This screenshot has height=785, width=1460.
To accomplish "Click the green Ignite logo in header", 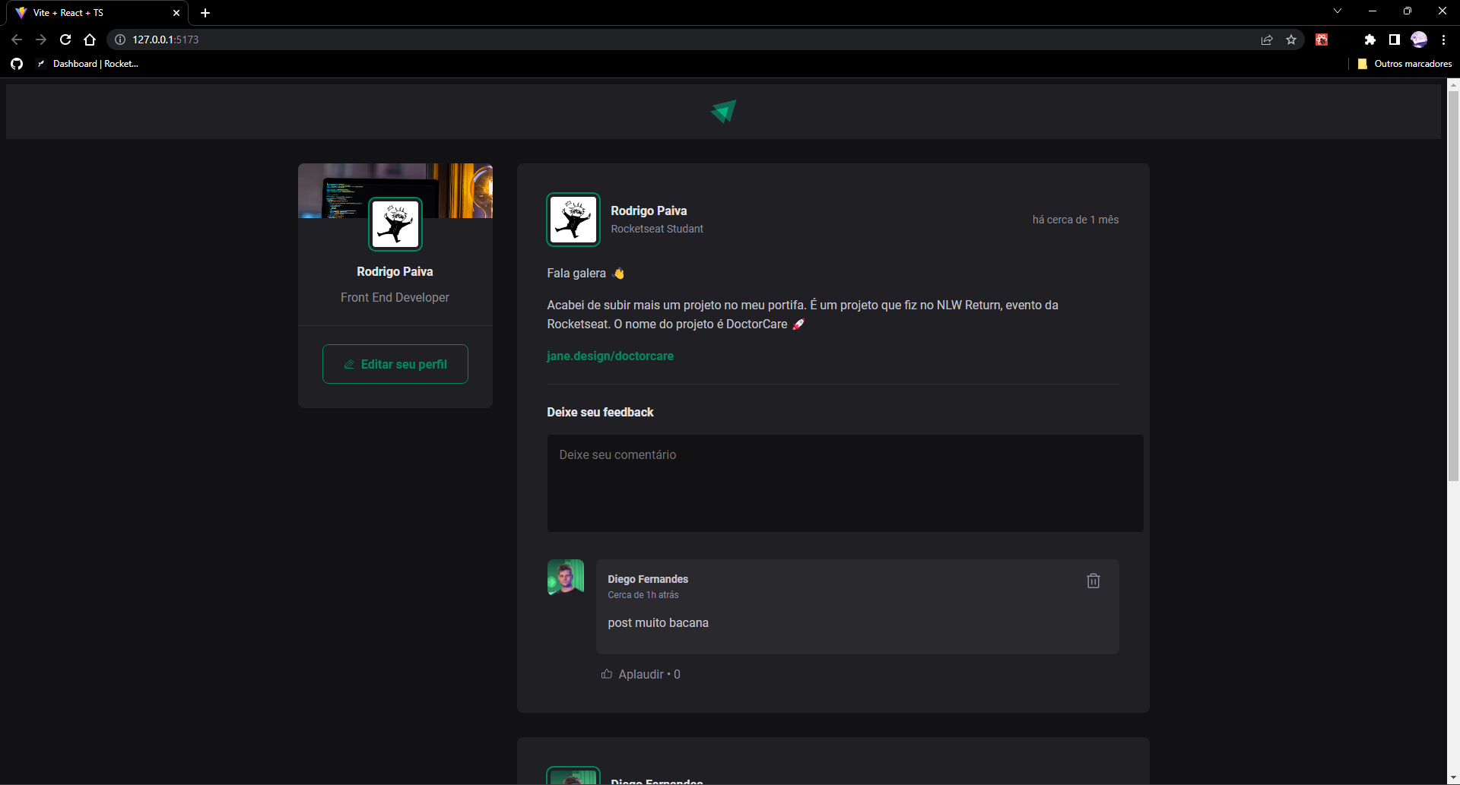I will coord(723,111).
